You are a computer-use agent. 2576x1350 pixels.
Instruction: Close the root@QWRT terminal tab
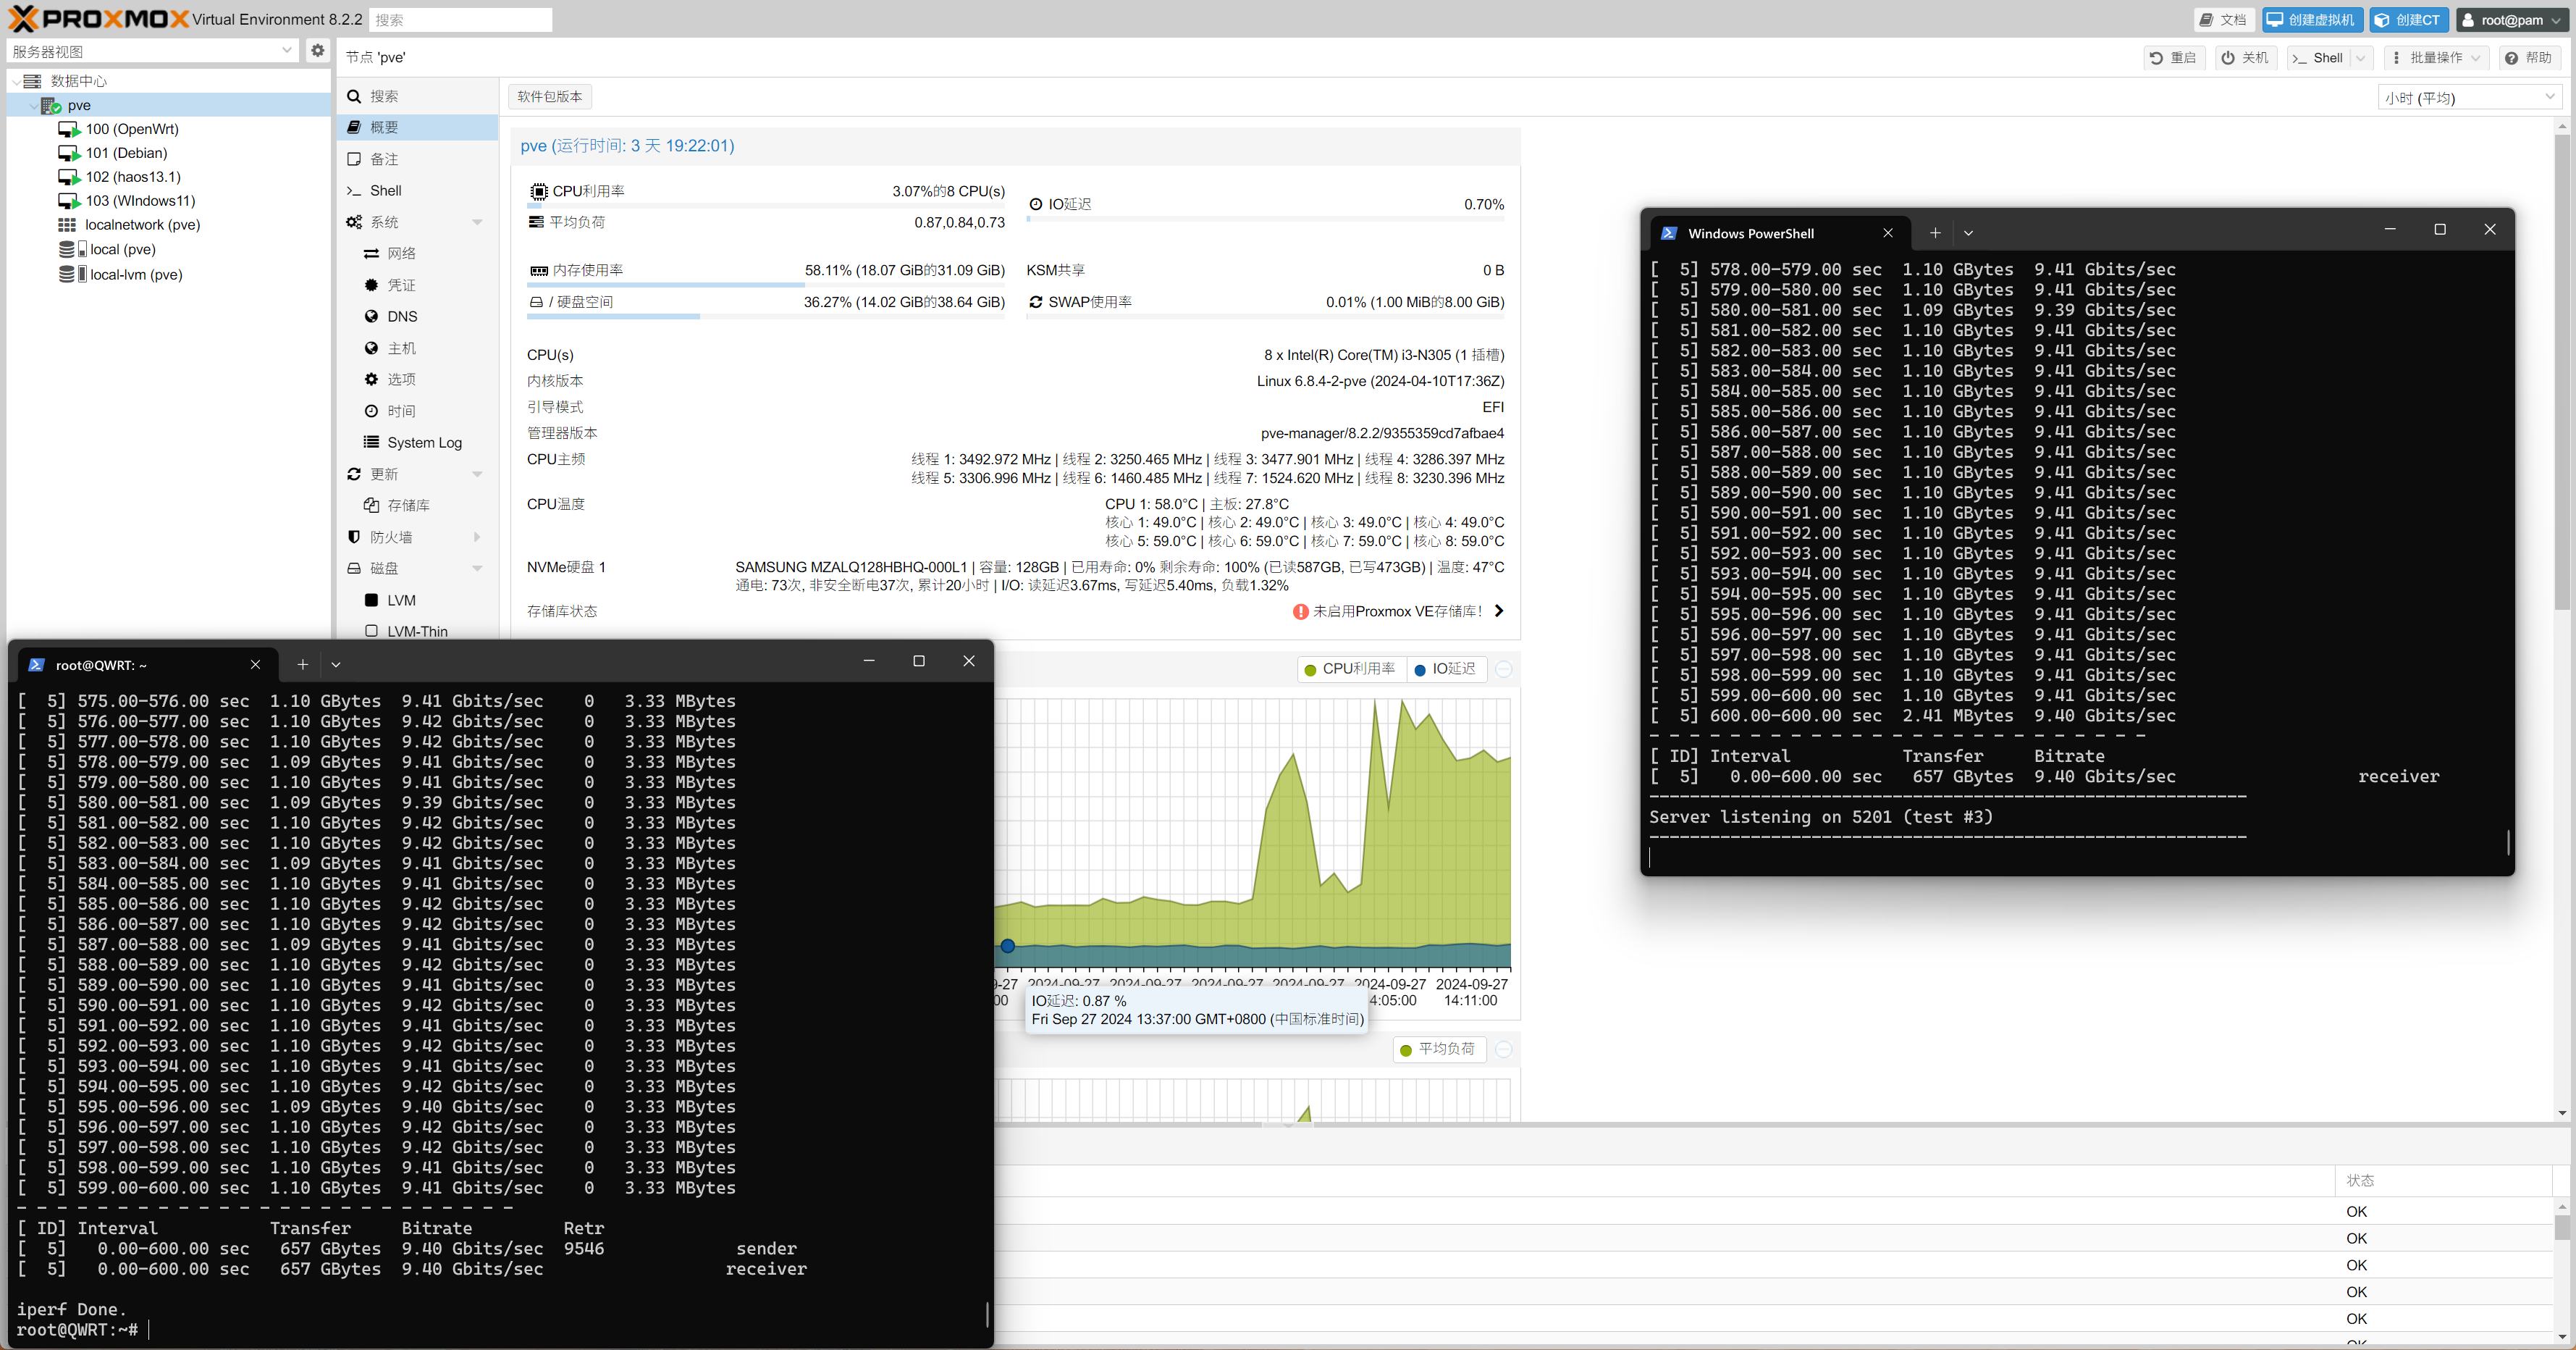click(256, 664)
